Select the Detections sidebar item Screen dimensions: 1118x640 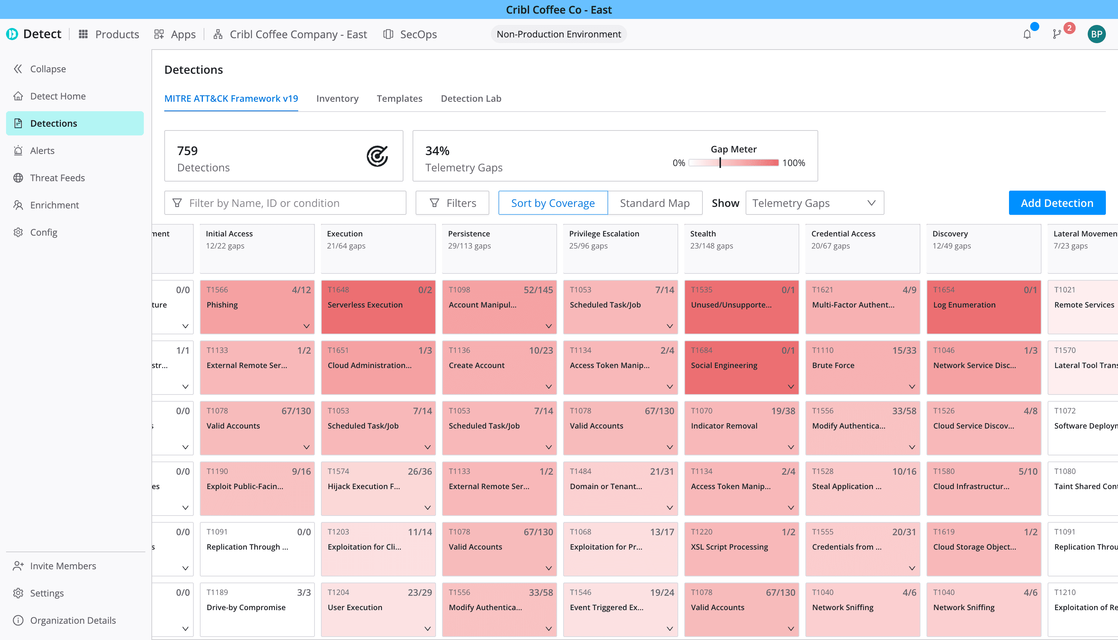[x=75, y=123]
